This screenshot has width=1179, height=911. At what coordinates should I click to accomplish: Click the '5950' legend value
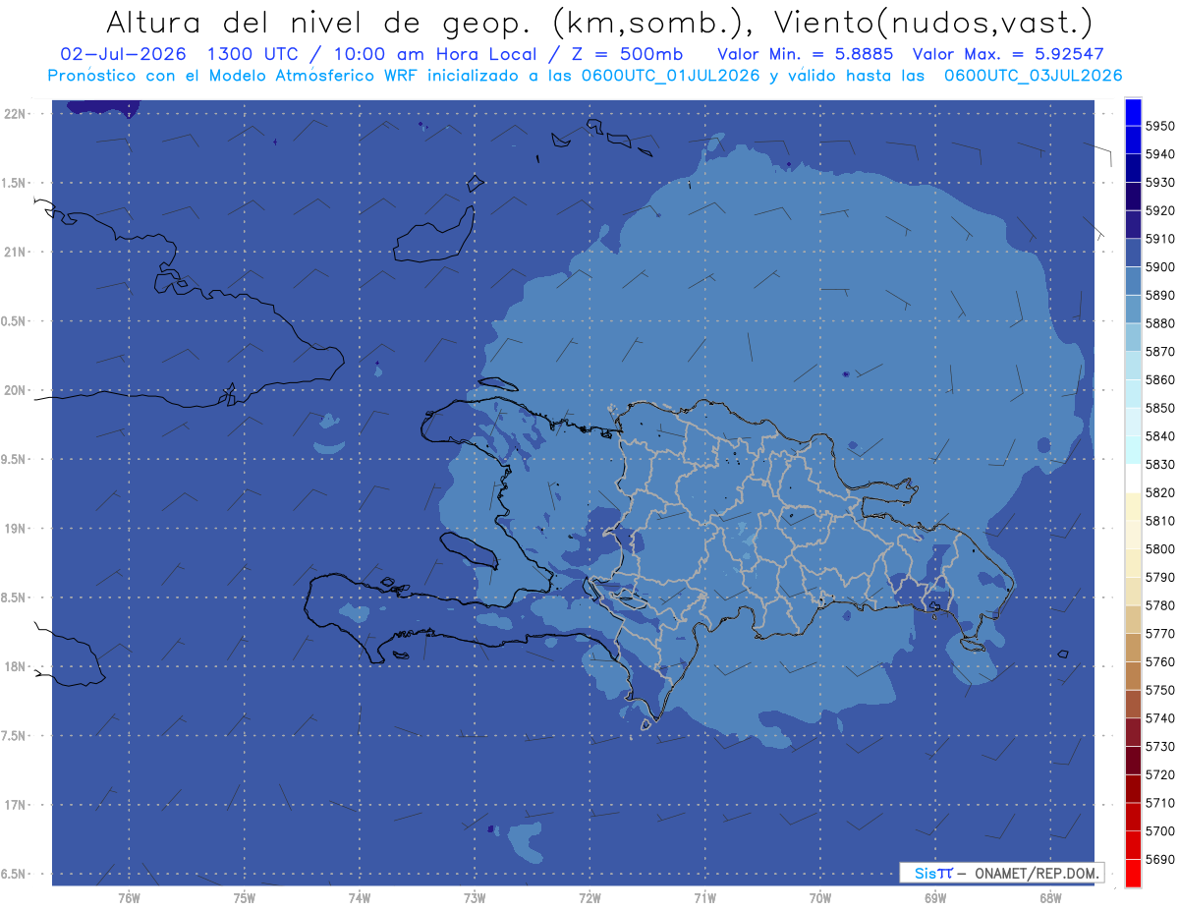click(x=1159, y=126)
